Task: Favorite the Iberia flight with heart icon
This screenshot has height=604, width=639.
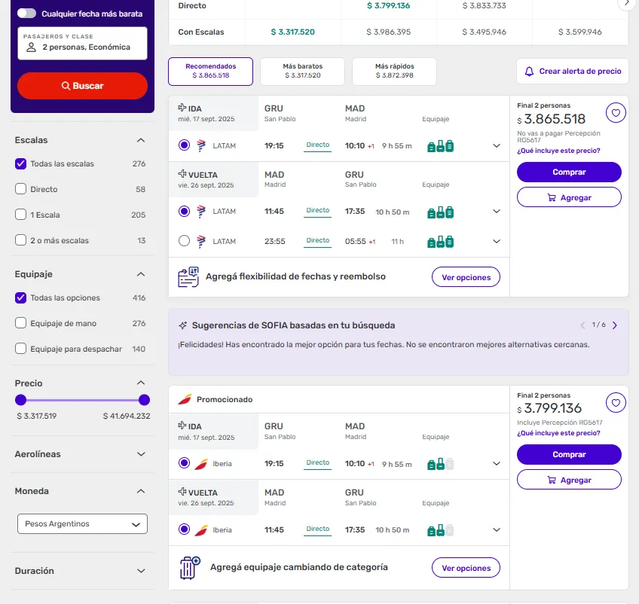Action: coord(616,403)
